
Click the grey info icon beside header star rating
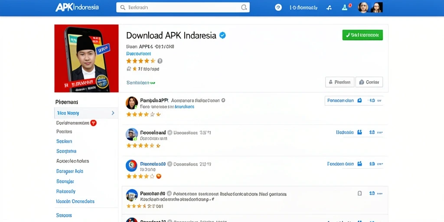click(x=160, y=61)
